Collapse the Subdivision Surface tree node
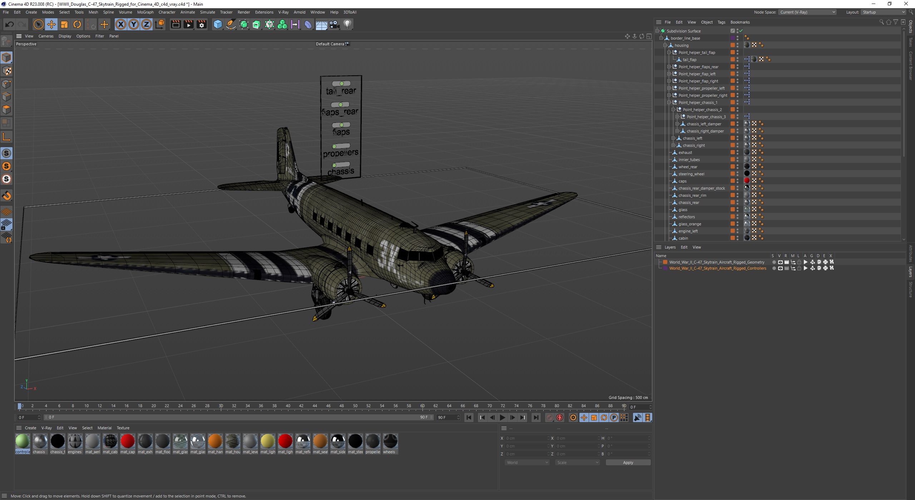 tap(657, 31)
